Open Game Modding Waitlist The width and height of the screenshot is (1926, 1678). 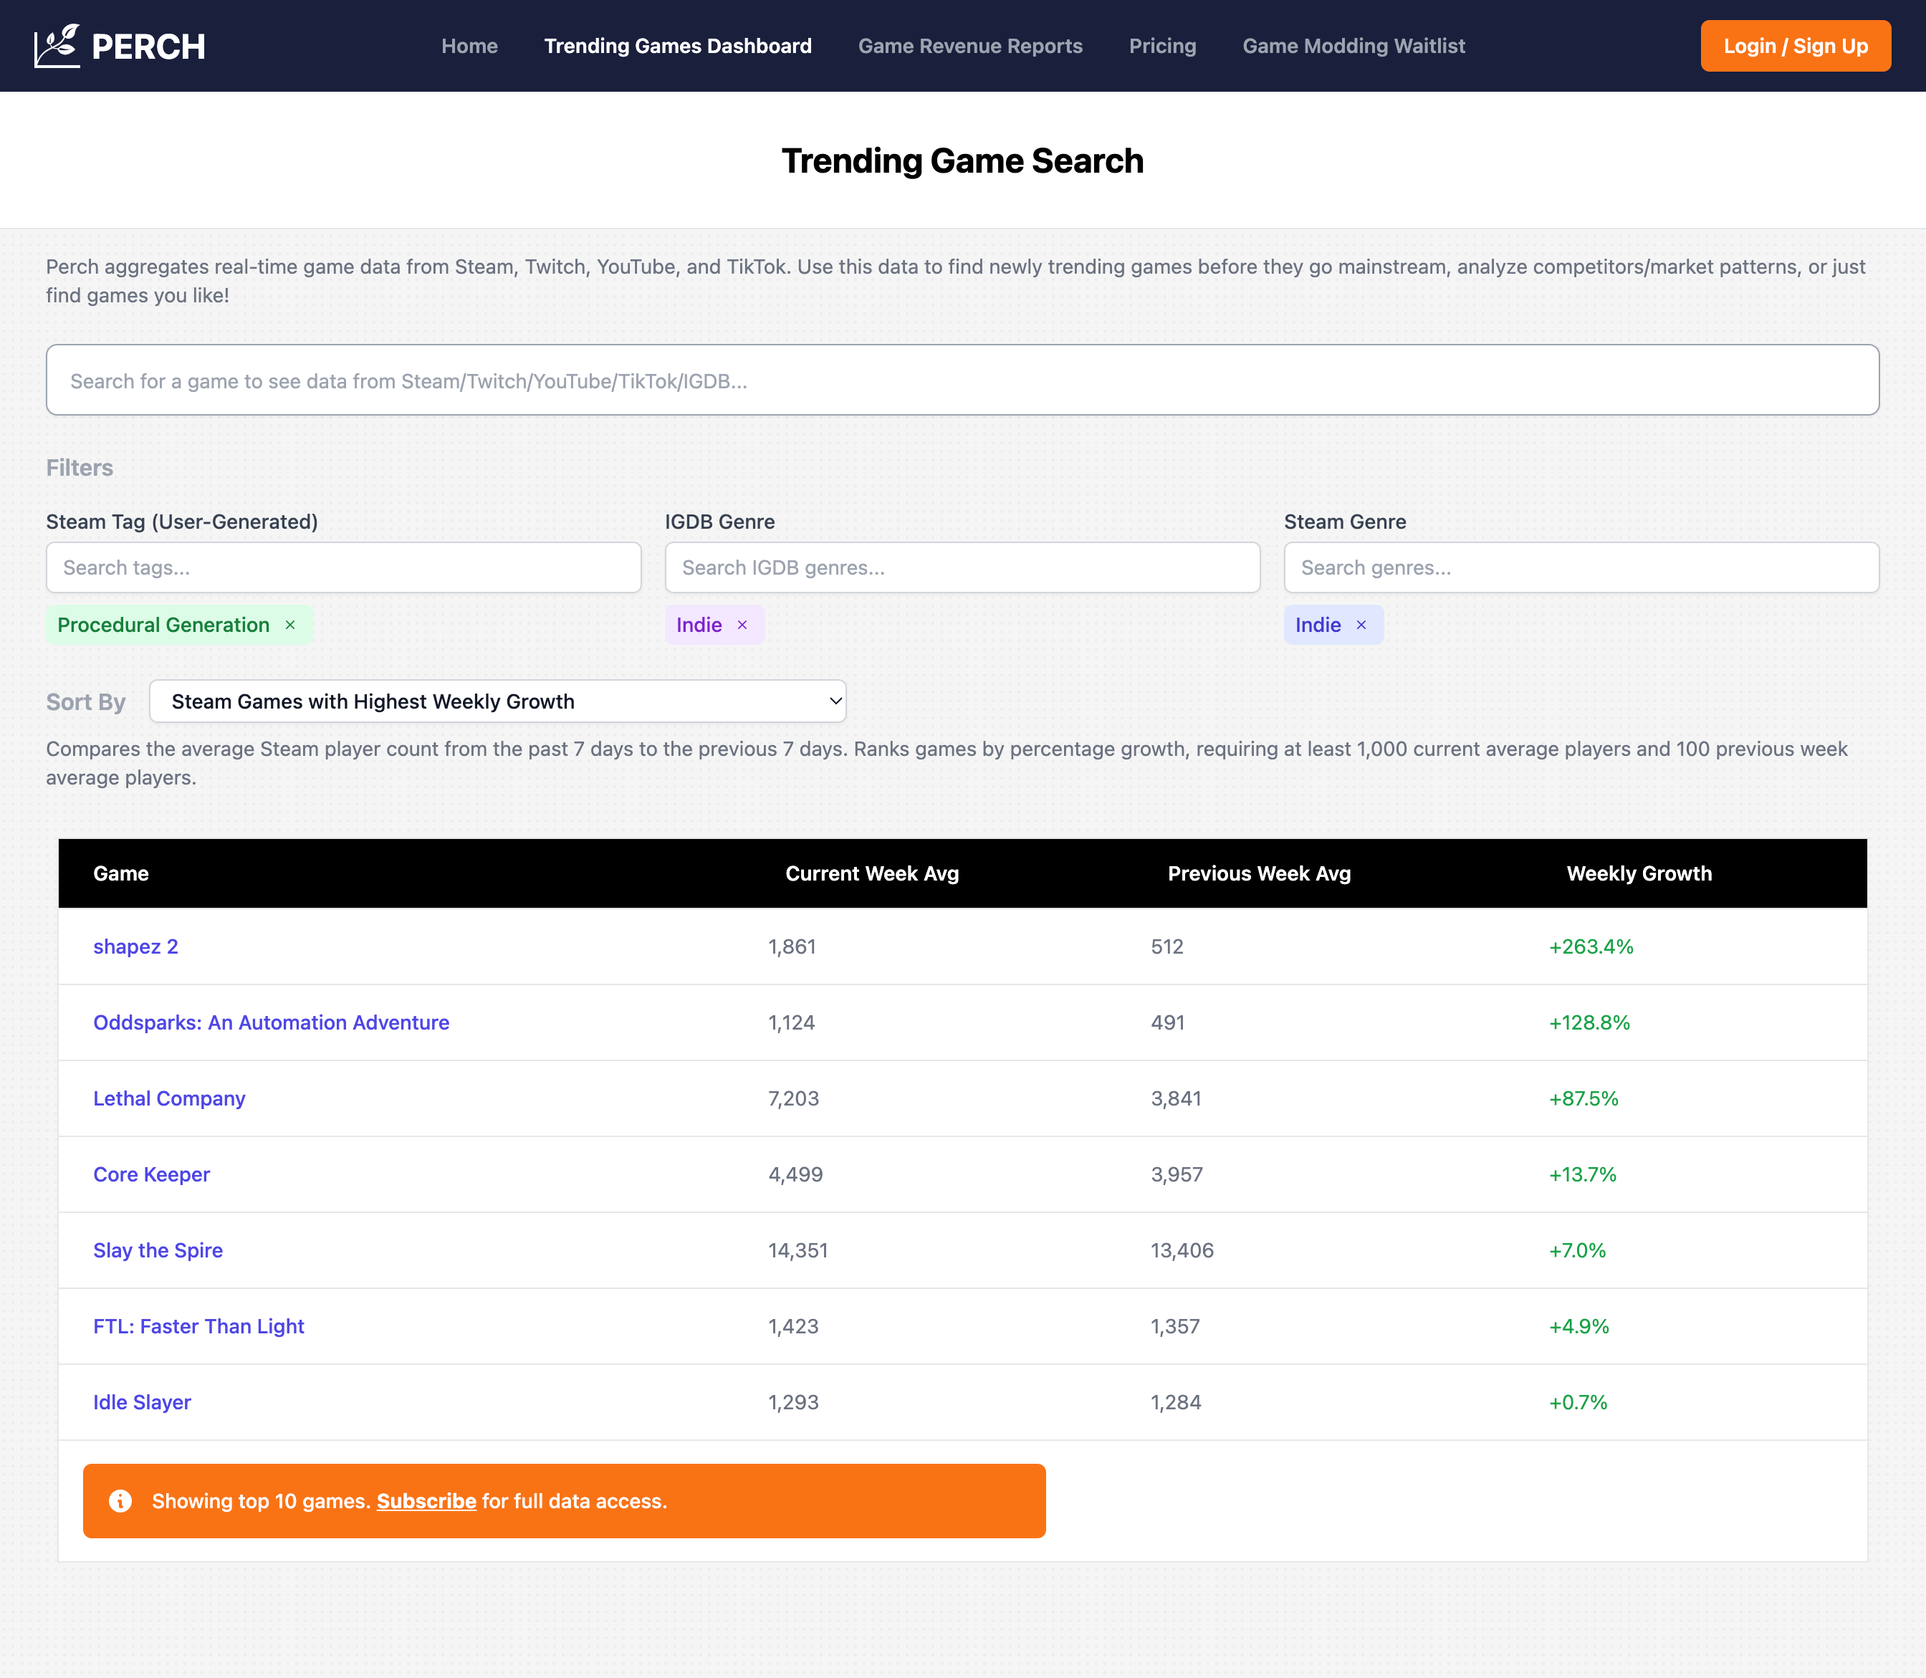pyautogui.click(x=1353, y=46)
